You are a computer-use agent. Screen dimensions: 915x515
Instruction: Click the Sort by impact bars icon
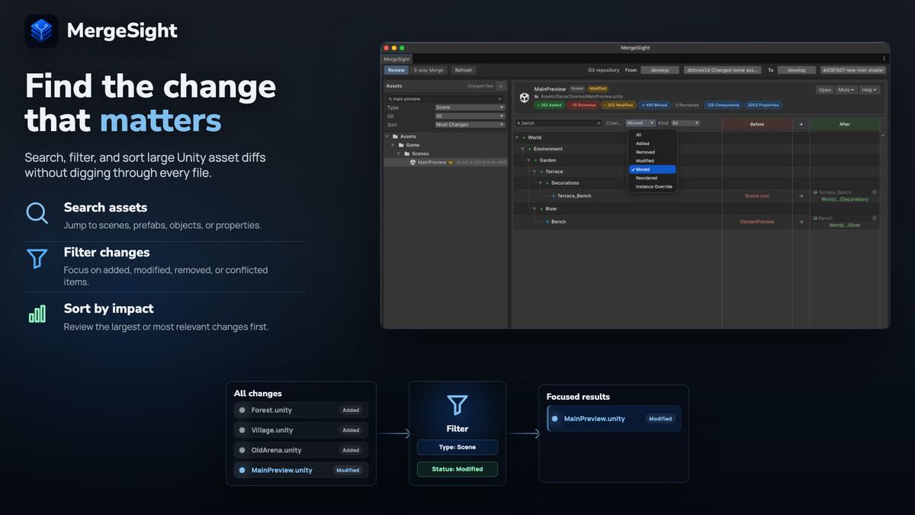click(x=37, y=314)
